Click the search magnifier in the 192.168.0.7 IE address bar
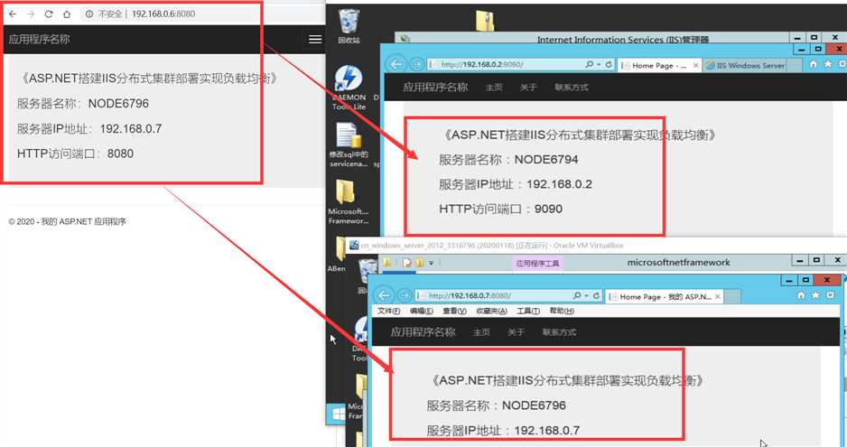Screen dimensions: 847x447 click(577, 295)
